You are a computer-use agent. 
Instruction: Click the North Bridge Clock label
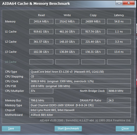(92, 91)
